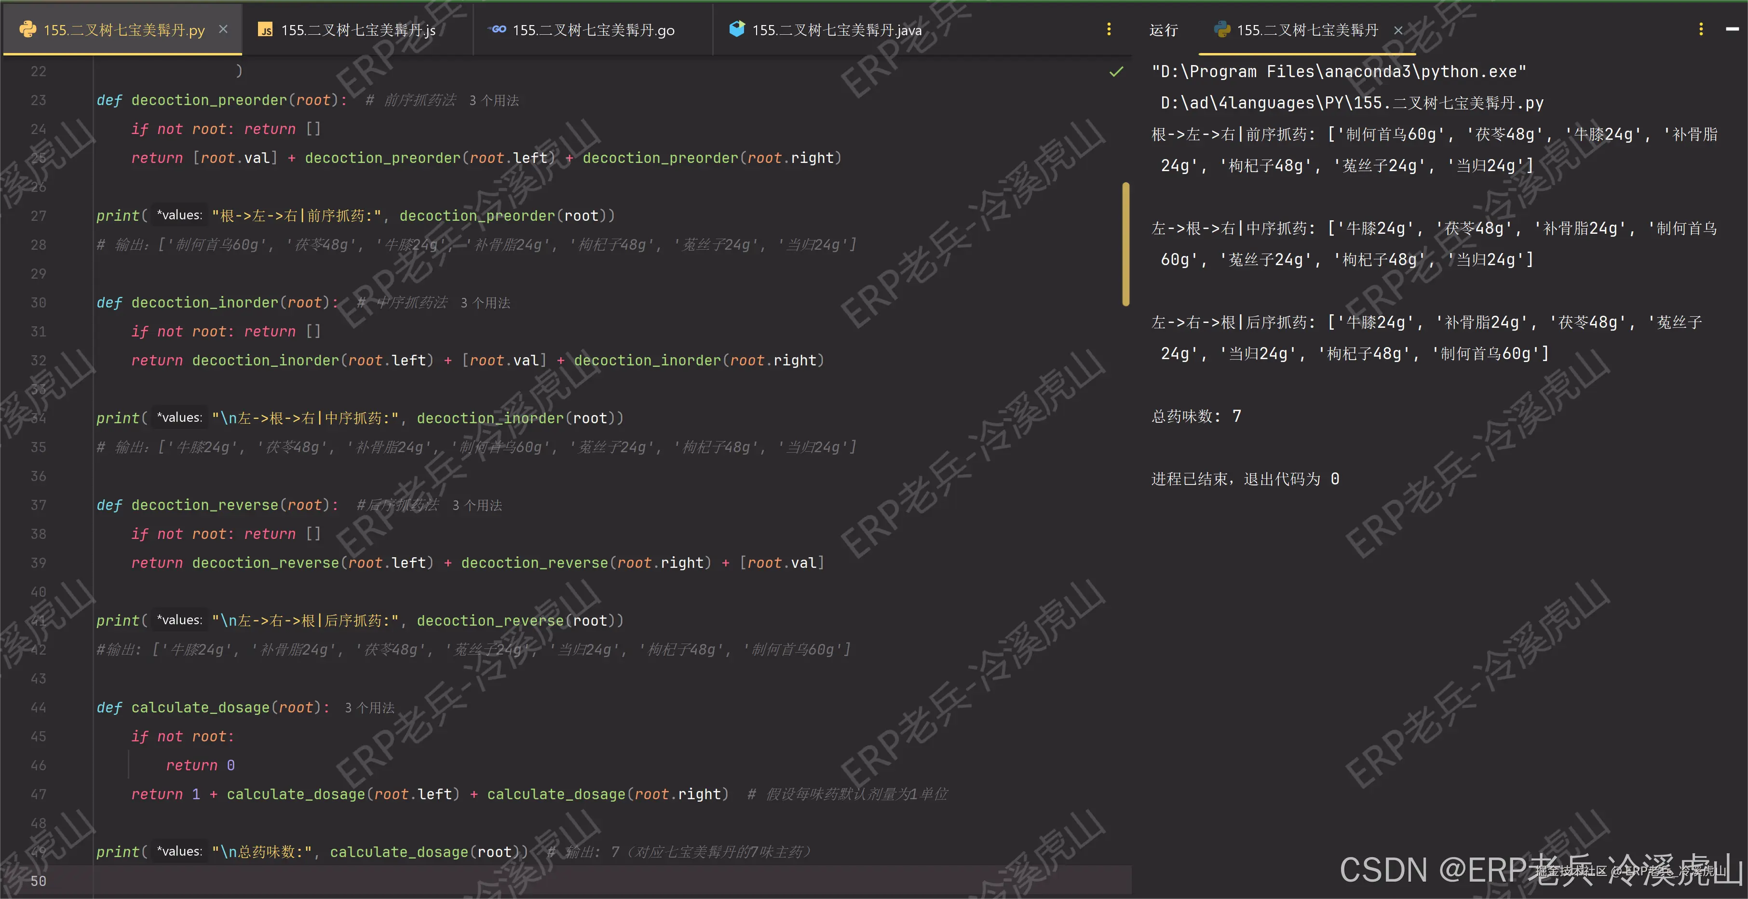Viewport: 1748px width, 899px height.
Task: Click the JS icon on second editor tab
Action: [x=265, y=30]
